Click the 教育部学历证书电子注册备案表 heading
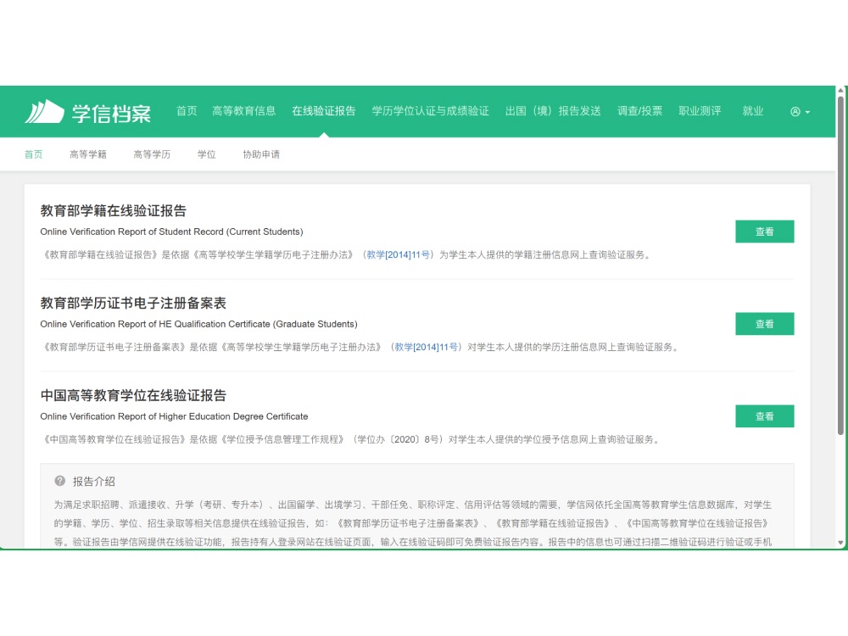 coord(133,304)
